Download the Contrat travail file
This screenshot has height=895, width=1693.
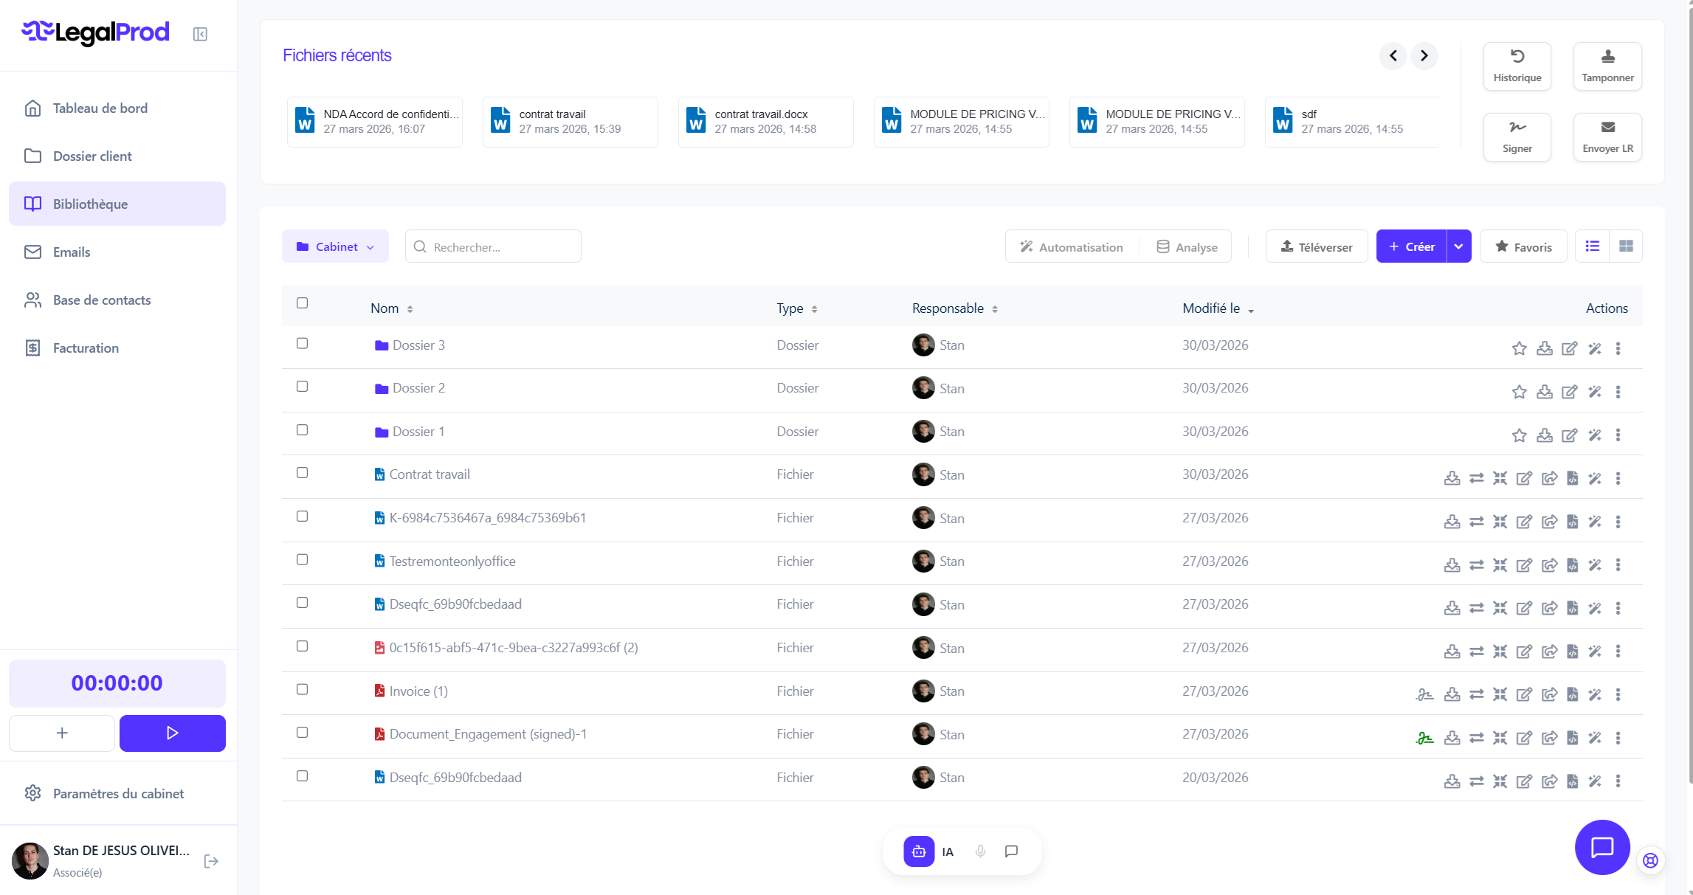point(1451,478)
